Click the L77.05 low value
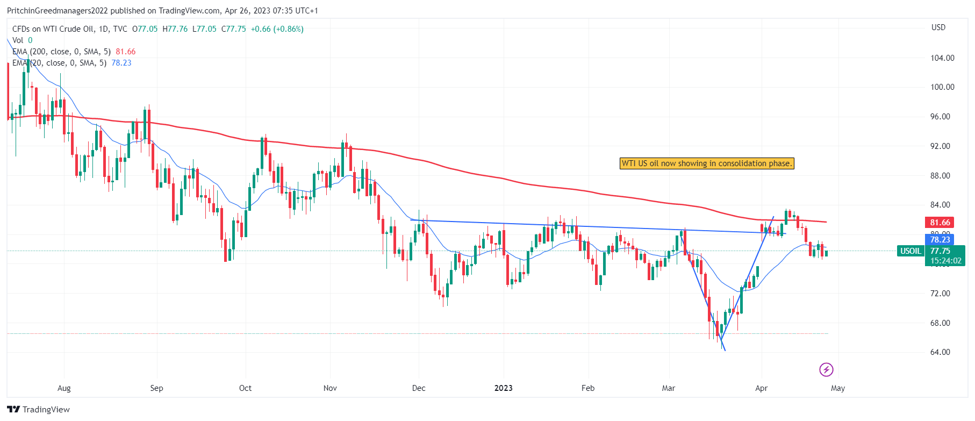This screenshot has width=975, height=421. (204, 29)
